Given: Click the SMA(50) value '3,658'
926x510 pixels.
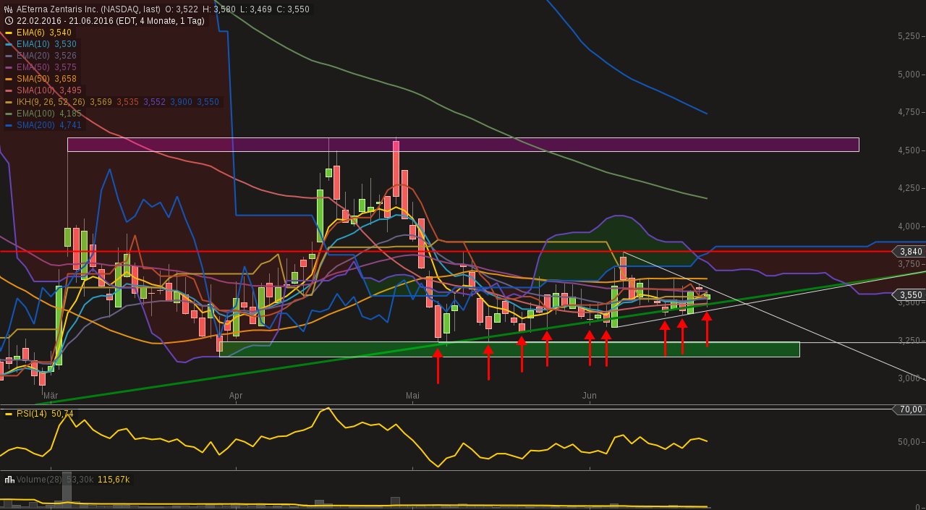Looking at the screenshot, I should (x=65, y=79).
